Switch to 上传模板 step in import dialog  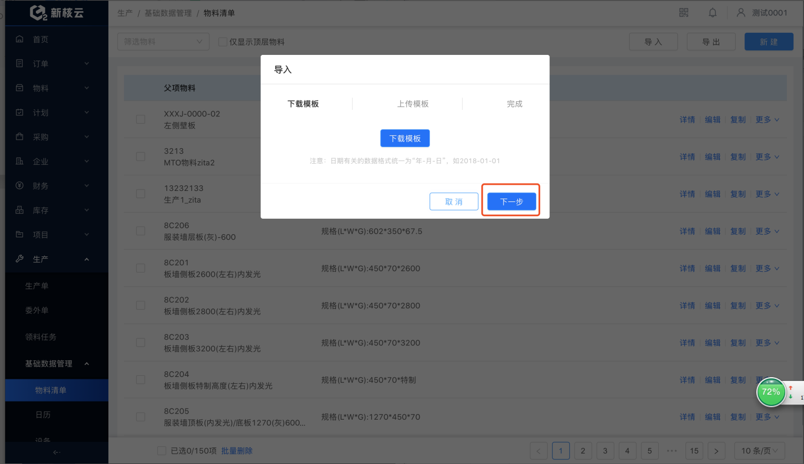click(413, 104)
